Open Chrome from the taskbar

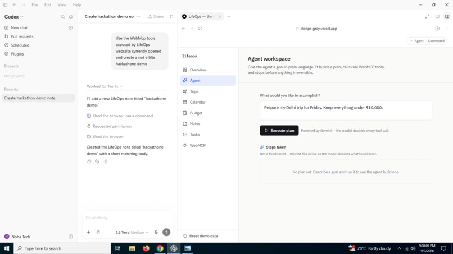(160, 248)
